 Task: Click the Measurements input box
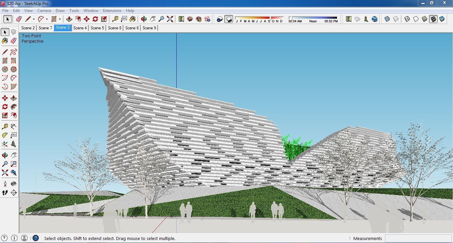coord(418,238)
